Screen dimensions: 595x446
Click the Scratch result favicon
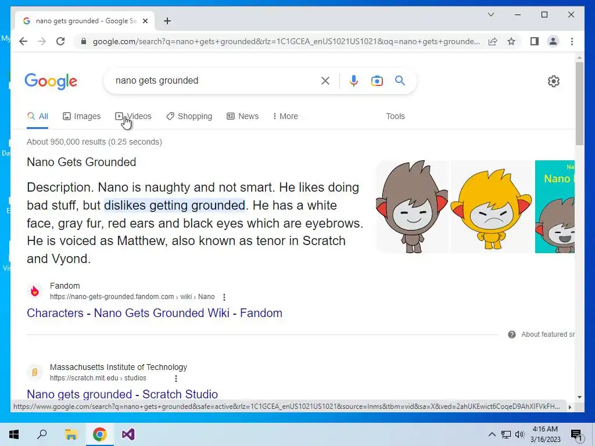[x=34, y=372]
